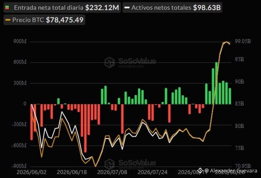Click the 90B right axis label
The height and width of the screenshot is (178, 261).
239,82
